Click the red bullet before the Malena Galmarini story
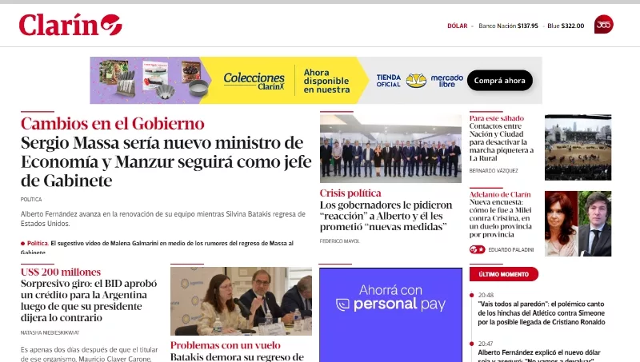The width and height of the screenshot is (640, 362). tap(23, 244)
